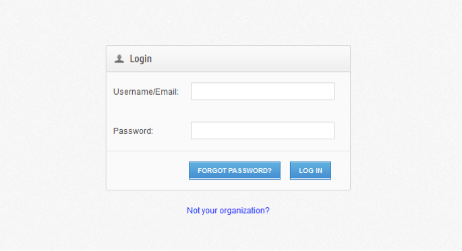Activate the empty box next to Username/Email

pos(262,92)
